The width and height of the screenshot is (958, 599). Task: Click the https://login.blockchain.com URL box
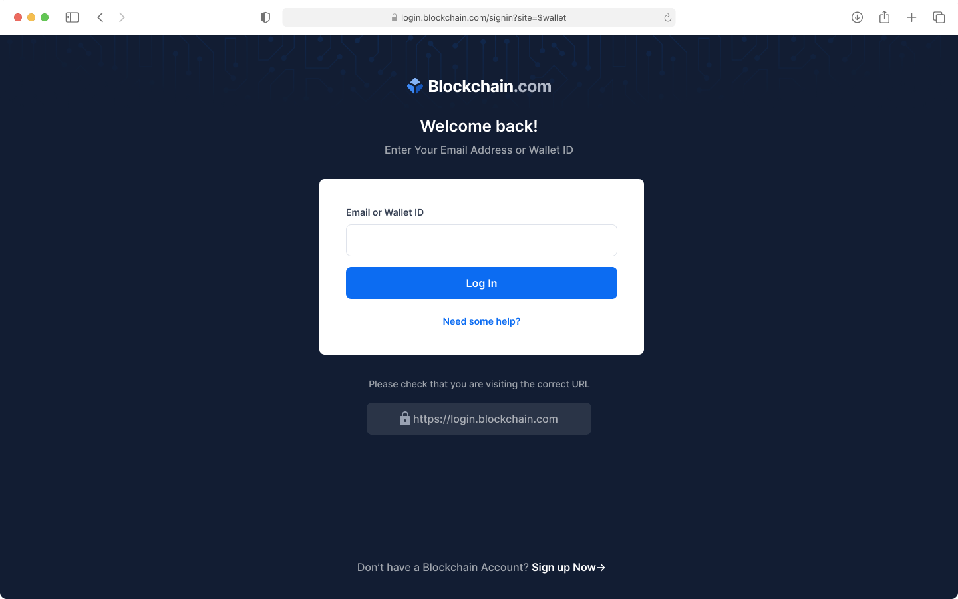(479, 419)
